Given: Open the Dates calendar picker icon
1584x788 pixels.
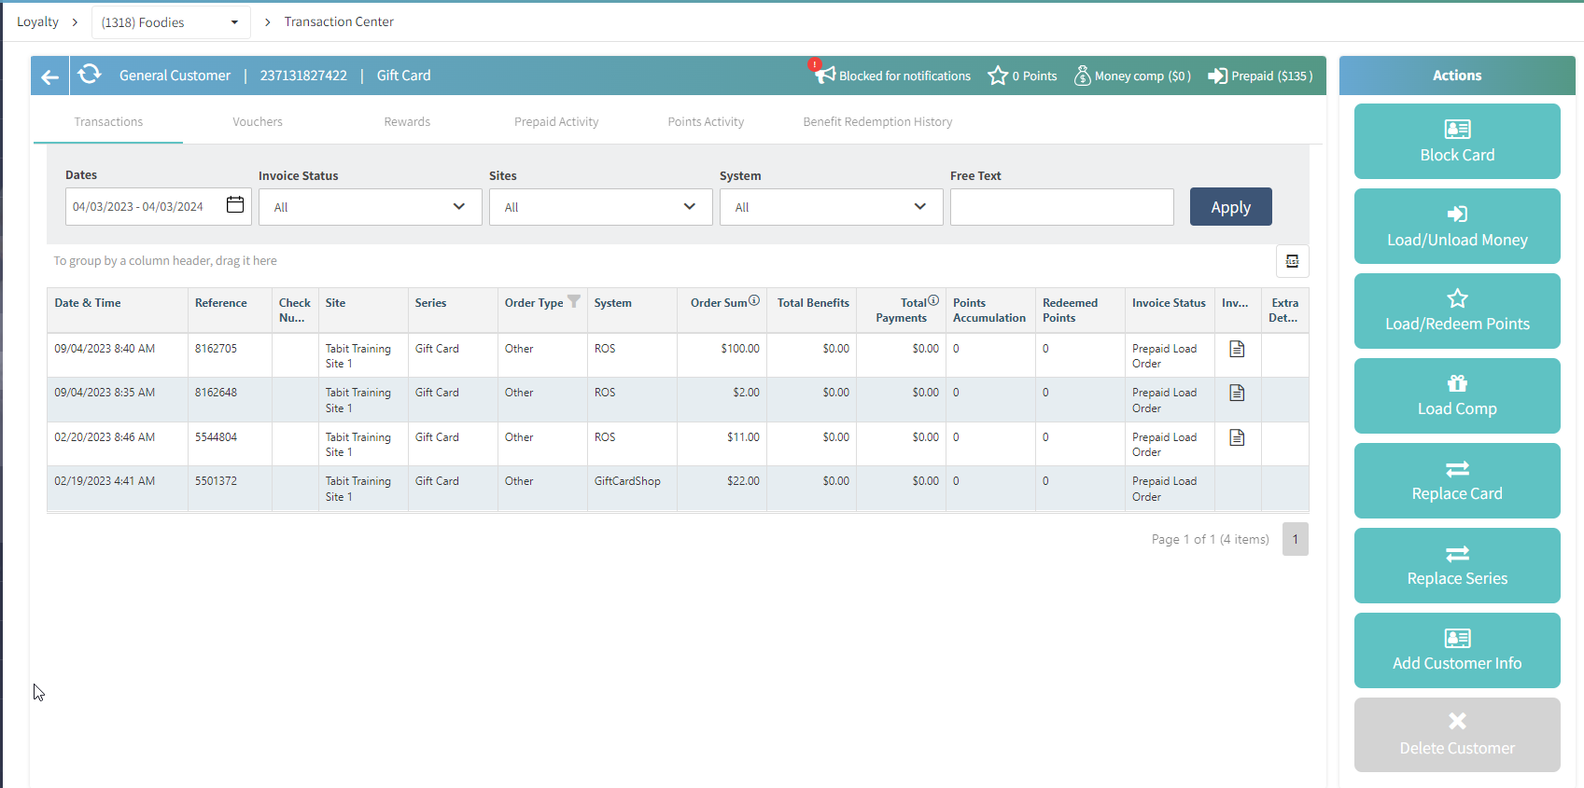Looking at the screenshot, I should pos(235,205).
